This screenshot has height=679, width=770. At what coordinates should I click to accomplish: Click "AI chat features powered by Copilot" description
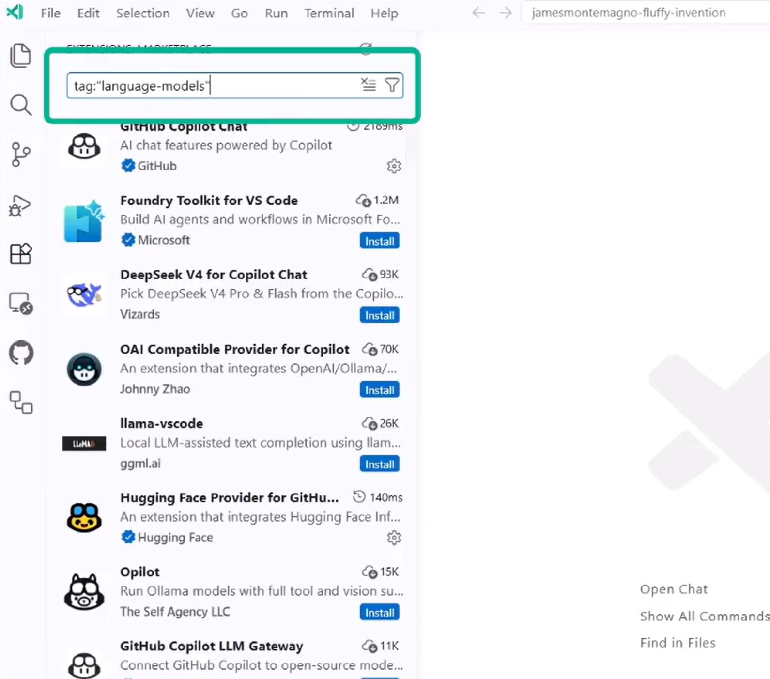pos(226,145)
